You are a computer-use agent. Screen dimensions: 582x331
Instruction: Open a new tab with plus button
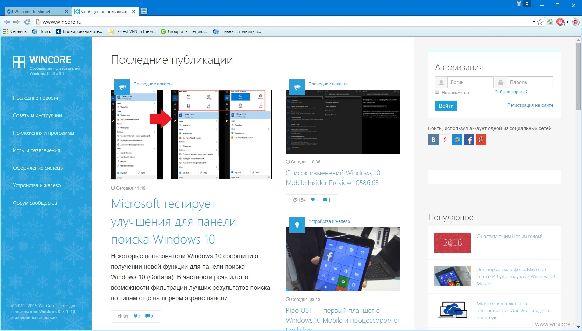(144, 11)
